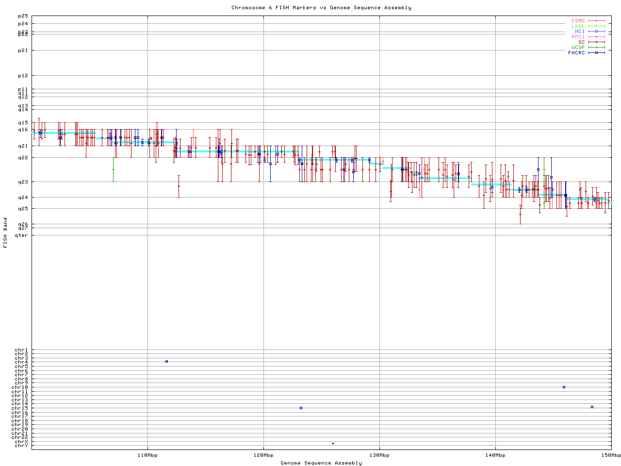Click the 110Mbp x-axis tick label

point(147,455)
